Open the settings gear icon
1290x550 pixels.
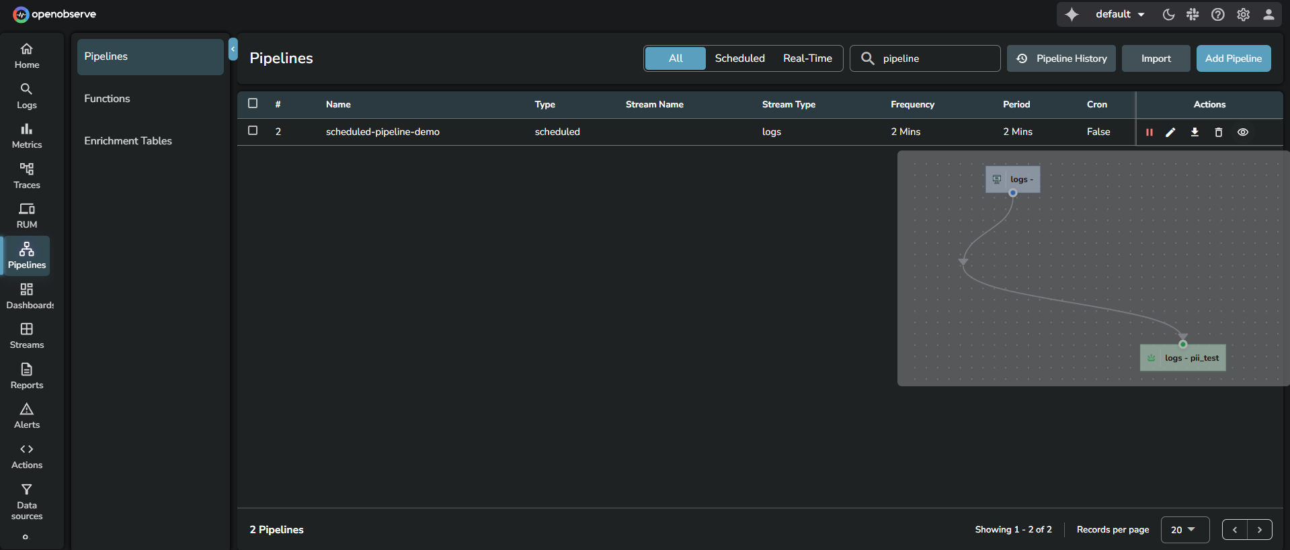click(1243, 14)
